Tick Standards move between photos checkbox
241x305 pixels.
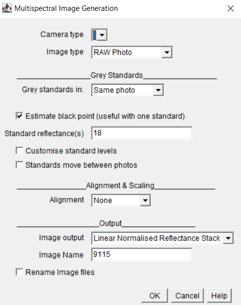pyautogui.click(x=19, y=165)
